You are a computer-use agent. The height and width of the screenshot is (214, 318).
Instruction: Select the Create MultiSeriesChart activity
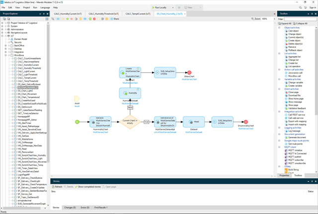(x=130, y=73)
